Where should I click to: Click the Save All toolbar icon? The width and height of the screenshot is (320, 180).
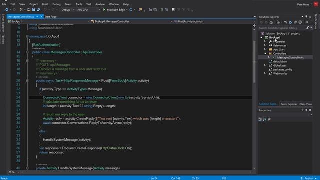point(38,10)
